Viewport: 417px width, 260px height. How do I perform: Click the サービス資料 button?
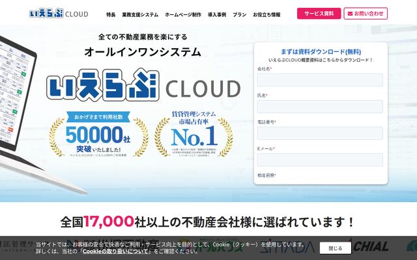coord(319,14)
